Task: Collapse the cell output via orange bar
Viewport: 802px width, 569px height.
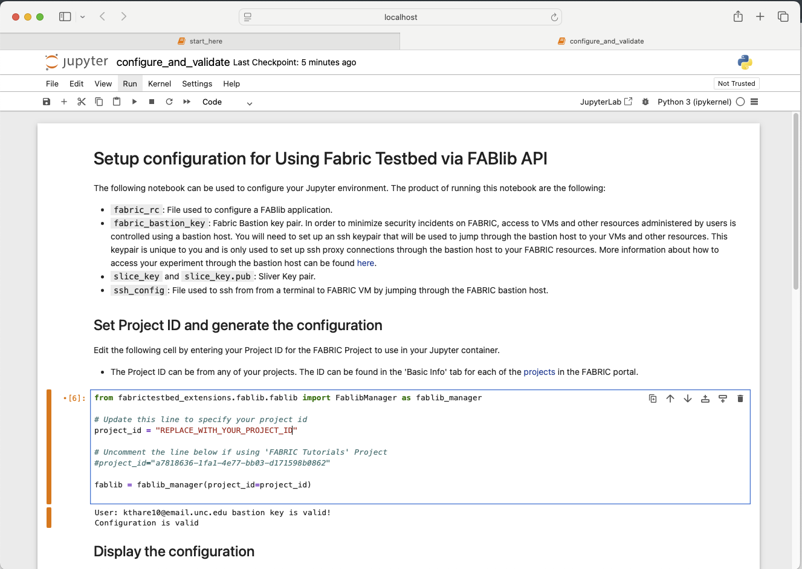Action: (49, 518)
